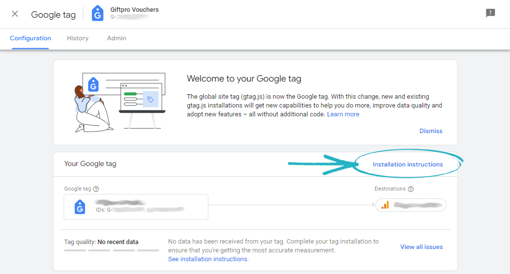Open the History tab
Viewport: 510px width, 274px height.
tap(78, 38)
